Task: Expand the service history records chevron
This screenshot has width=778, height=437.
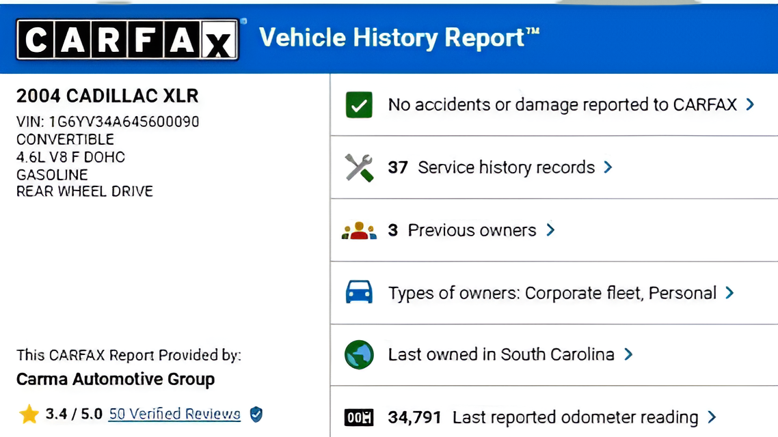Action: pyautogui.click(x=608, y=167)
